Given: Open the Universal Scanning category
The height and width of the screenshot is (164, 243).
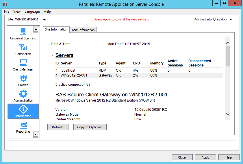Looking at the screenshot, I should 23,34.
